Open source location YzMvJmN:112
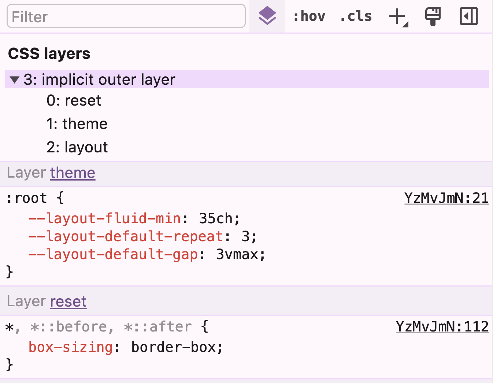Viewport: 493px width, 383px height. coord(442,326)
